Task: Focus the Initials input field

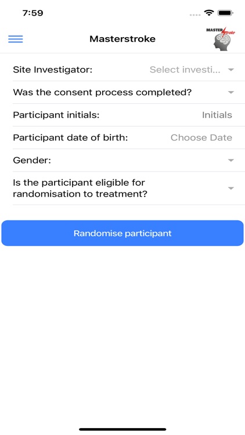Action: [217, 115]
